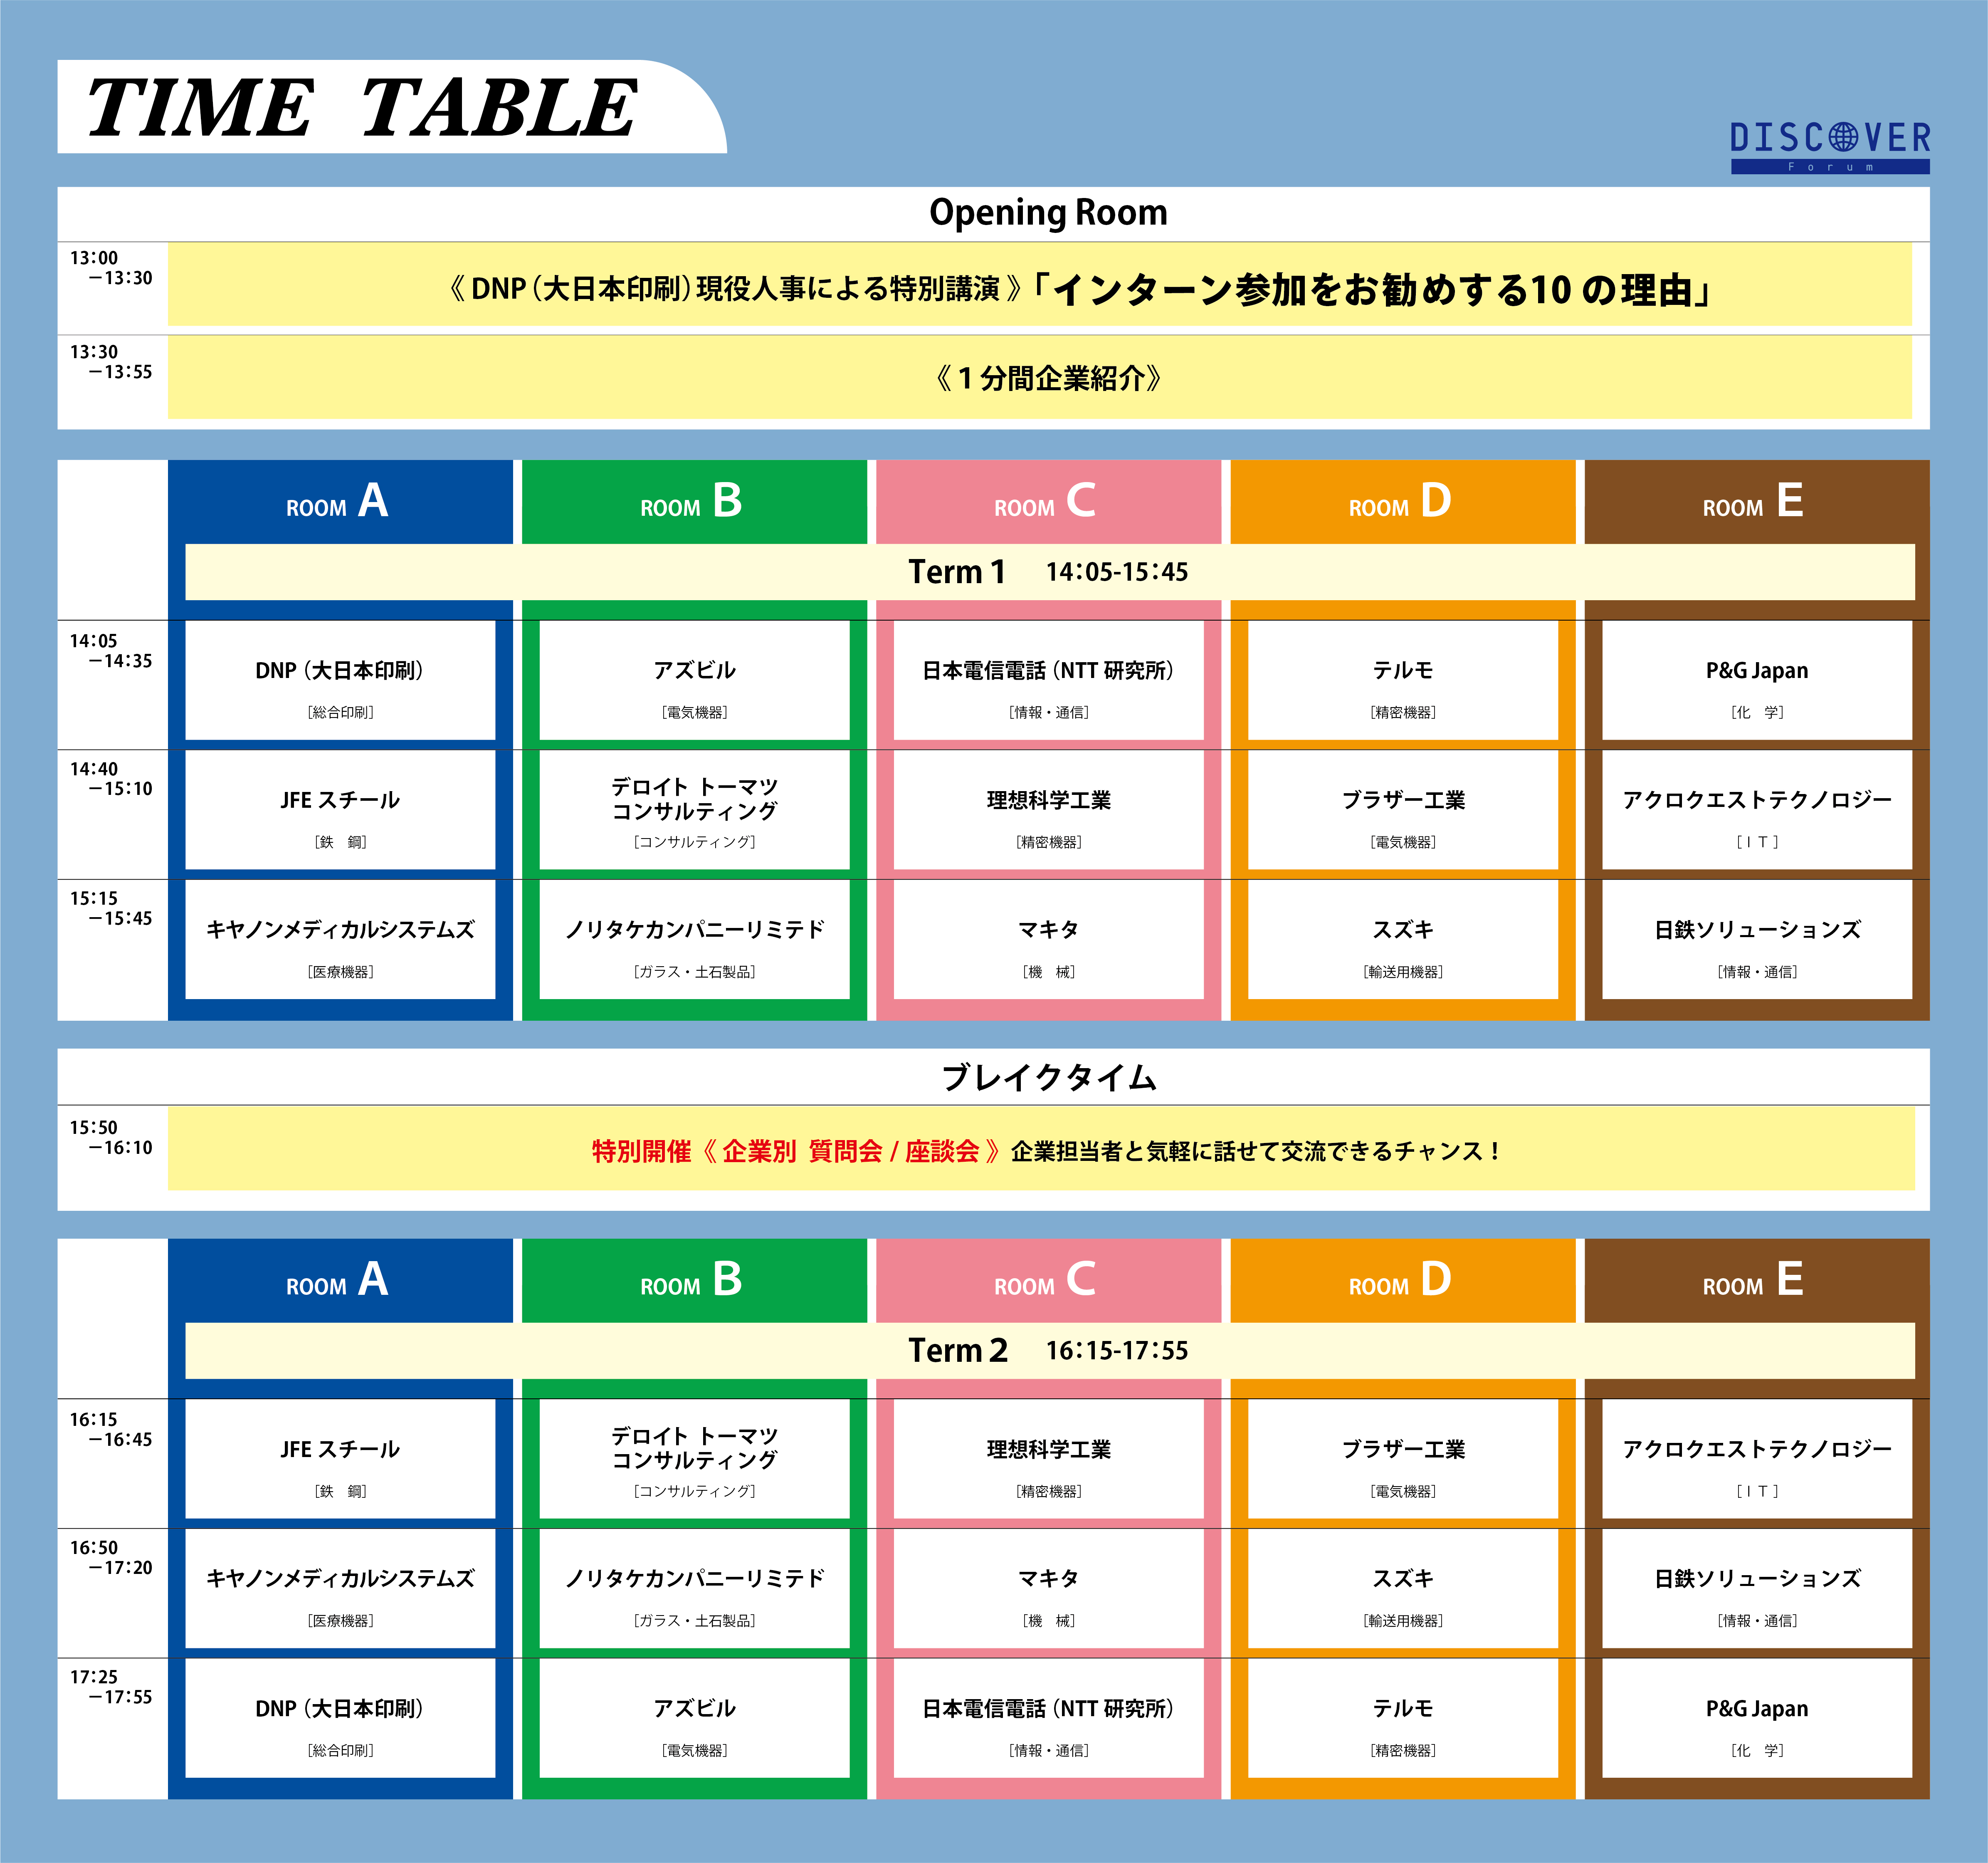Select ROOM C header in Term 2
Image resolution: width=1988 pixels, height=1863 pixels.
pos(1048,1281)
